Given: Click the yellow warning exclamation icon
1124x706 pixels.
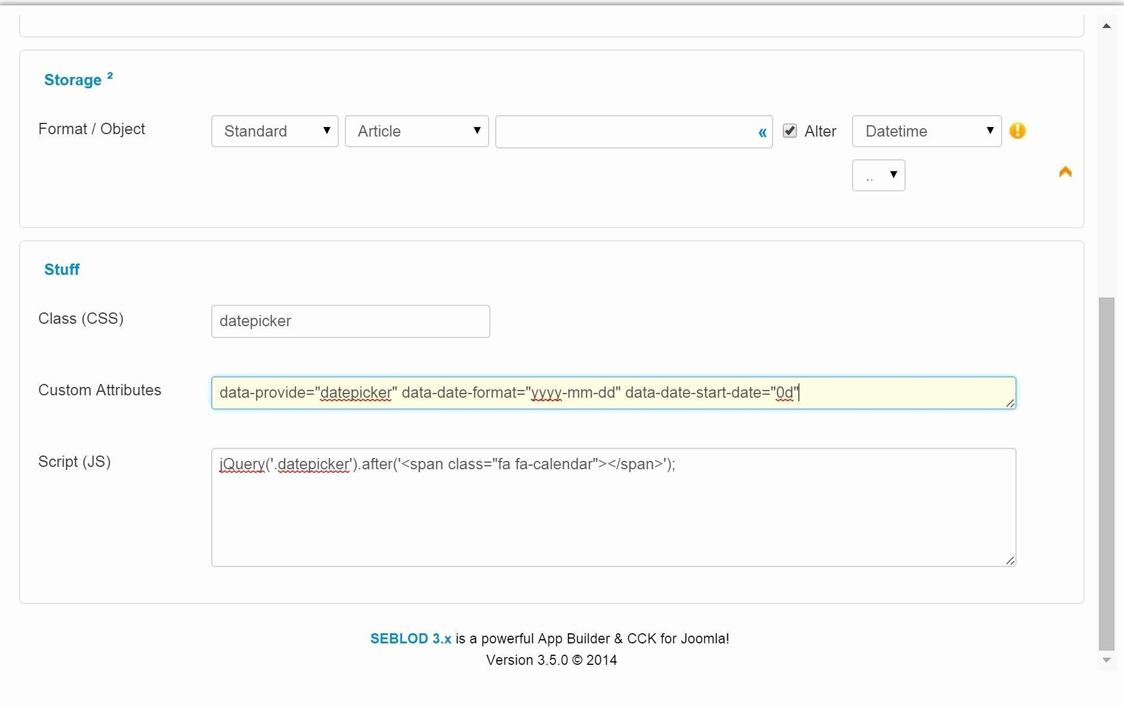Looking at the screenshot, I should click(1017, 131).
